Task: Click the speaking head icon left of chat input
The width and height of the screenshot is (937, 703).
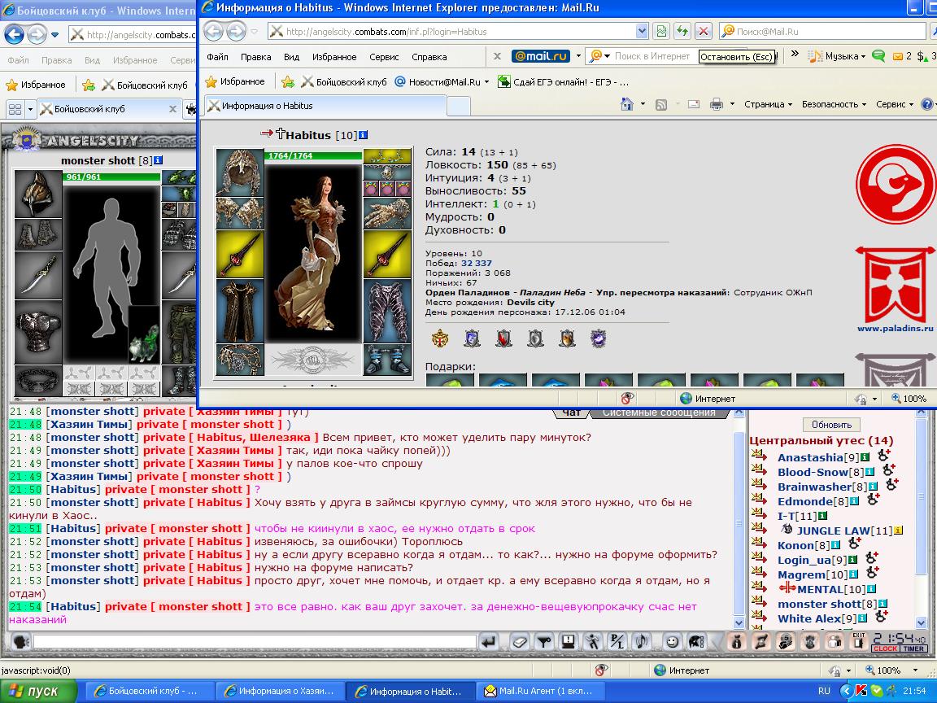Action: pos(21,642)
